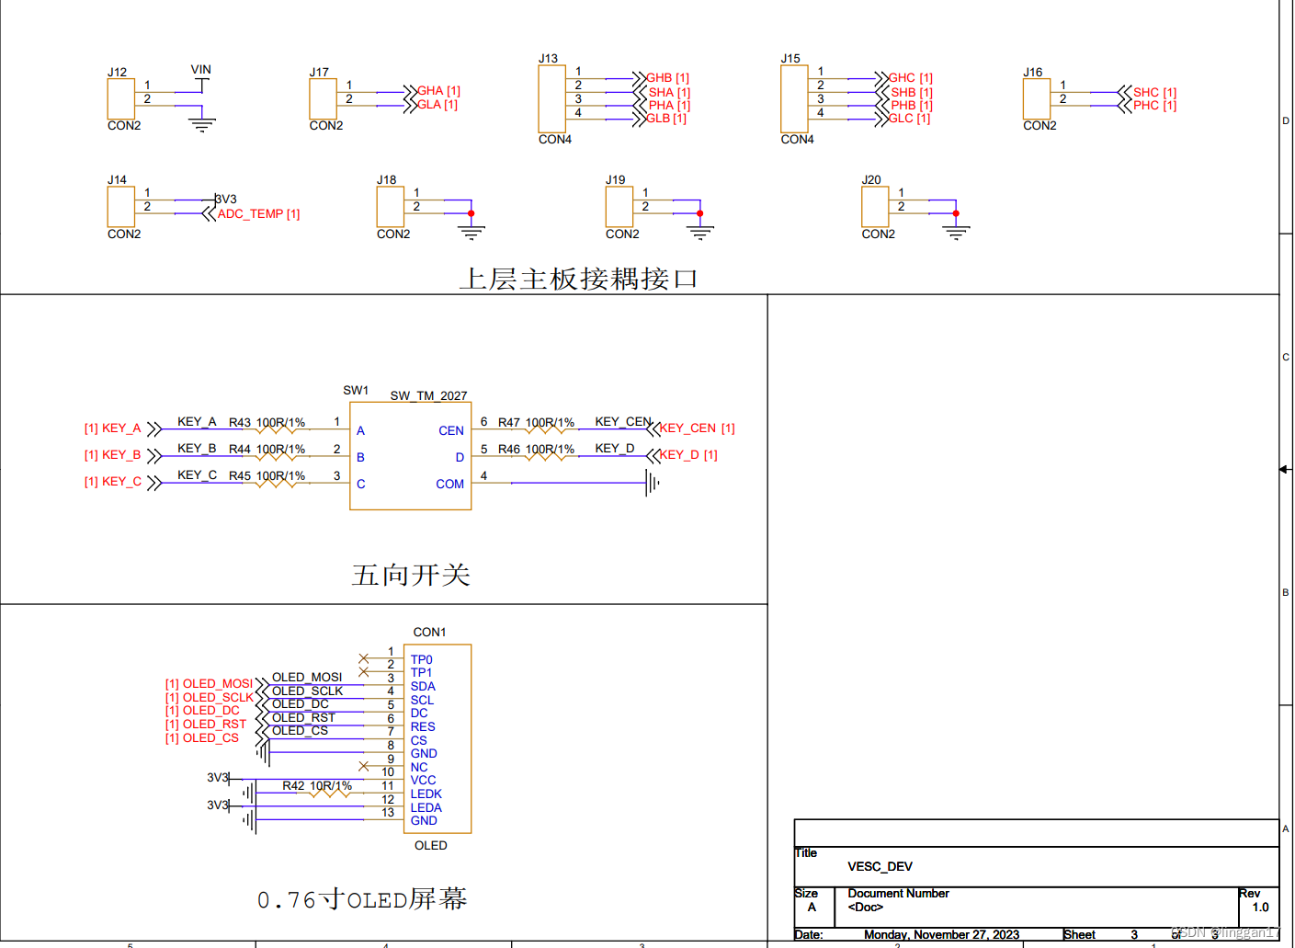Click the red [1] KEY_A port label
Viewport: 1295px width, 948px height.
tap(113, 428)
